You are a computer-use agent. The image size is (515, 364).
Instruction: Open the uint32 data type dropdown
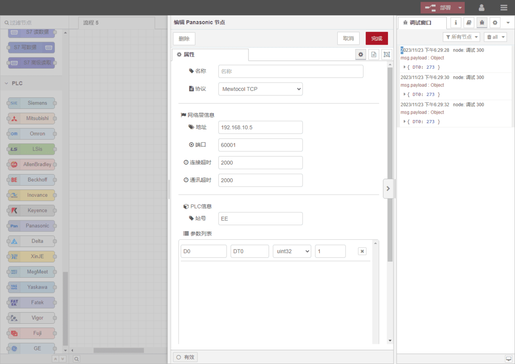tap(292, 251)
